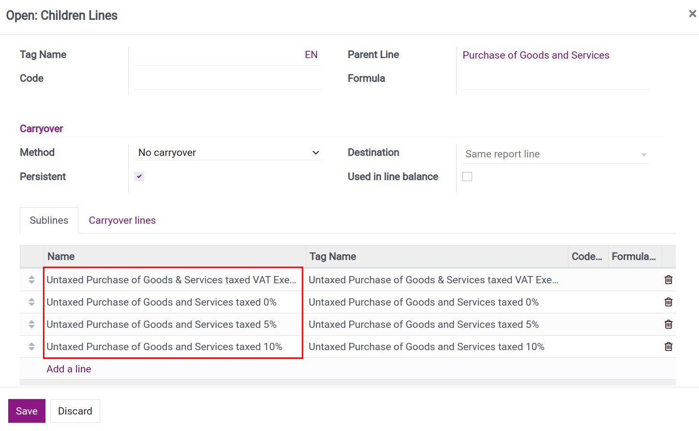
Task: Save the Children Lines record
Action: click(x=26, y=411)
